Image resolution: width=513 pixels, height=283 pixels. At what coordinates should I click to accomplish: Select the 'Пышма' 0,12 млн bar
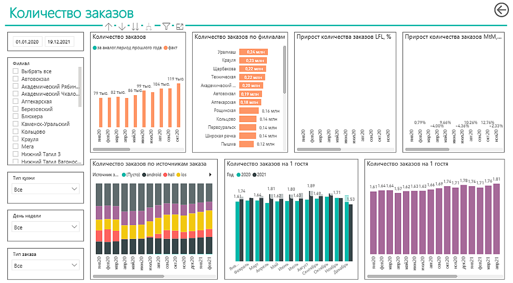click(246, 144)
